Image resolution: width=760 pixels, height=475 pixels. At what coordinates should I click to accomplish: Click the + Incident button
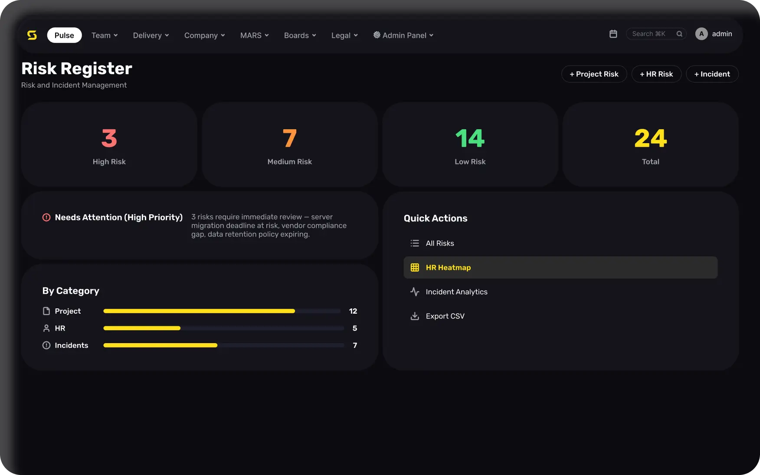(x=712, y=74)
